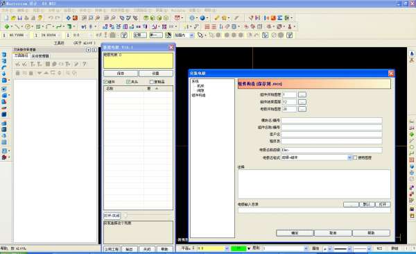The height and width of the screenshot is (254, 416).
Task: Click the new file toolbar icon
Action: pos(6,18)
